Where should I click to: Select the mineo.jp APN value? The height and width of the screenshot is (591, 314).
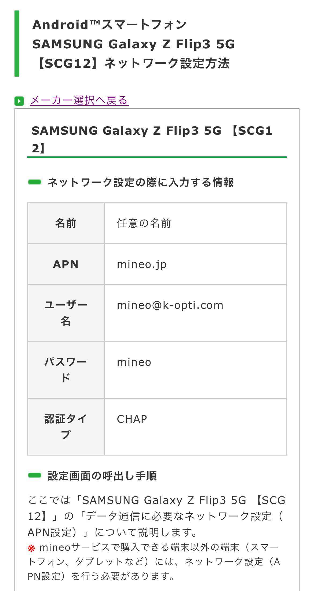point(142,264)
